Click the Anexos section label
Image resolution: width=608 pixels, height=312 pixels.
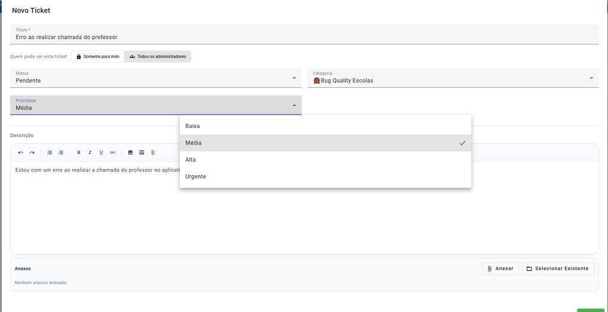(23, 269)
